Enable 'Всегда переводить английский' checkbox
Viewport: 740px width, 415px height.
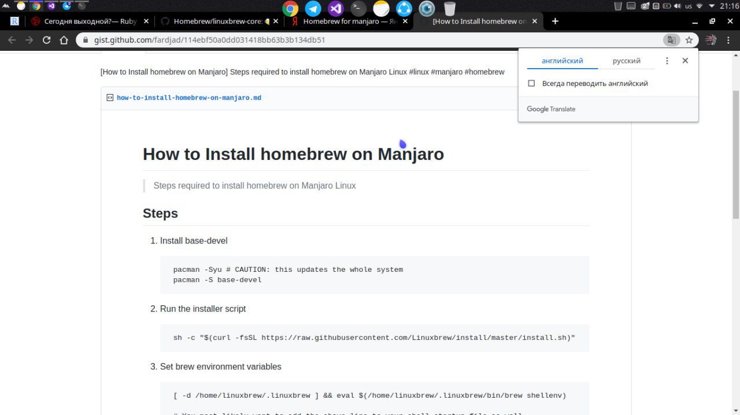tap(531, 84)
